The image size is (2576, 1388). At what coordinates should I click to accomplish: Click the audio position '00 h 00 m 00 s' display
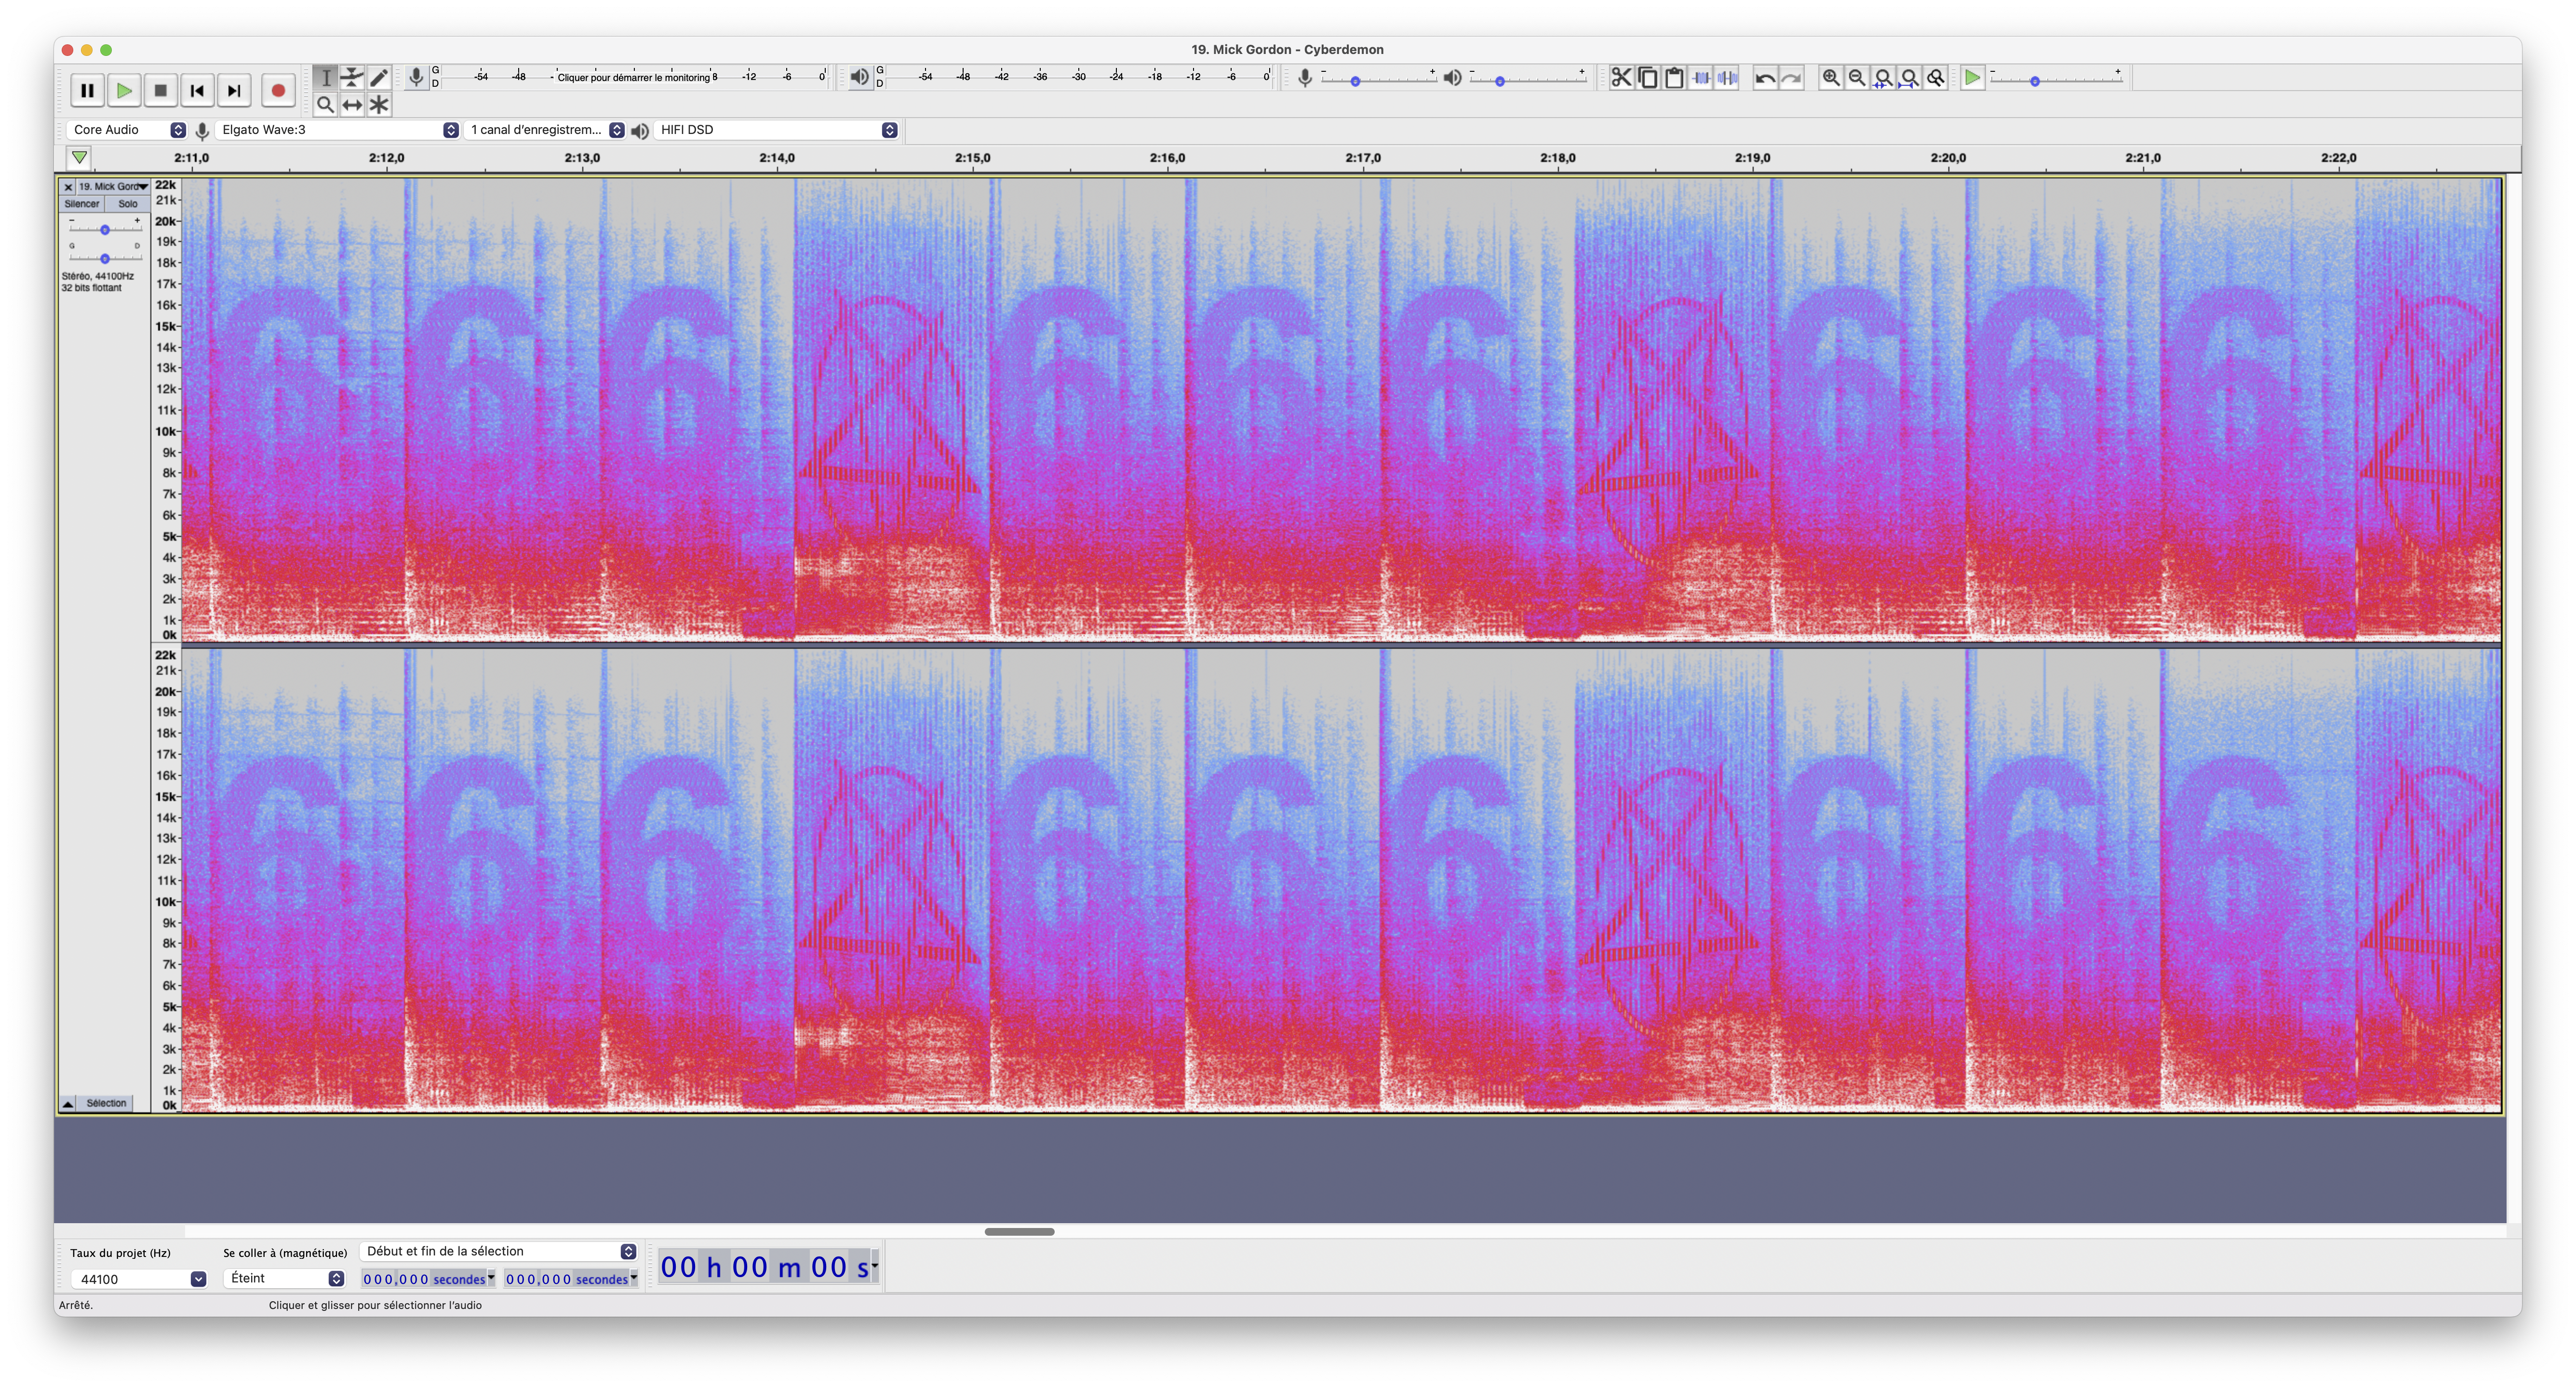point(764,1267)
